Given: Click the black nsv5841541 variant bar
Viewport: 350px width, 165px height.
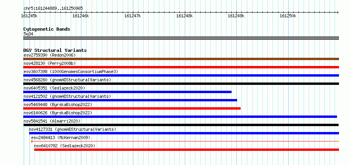Looking at the screenshot, I should pyautogui.click(x=181, y=125).
